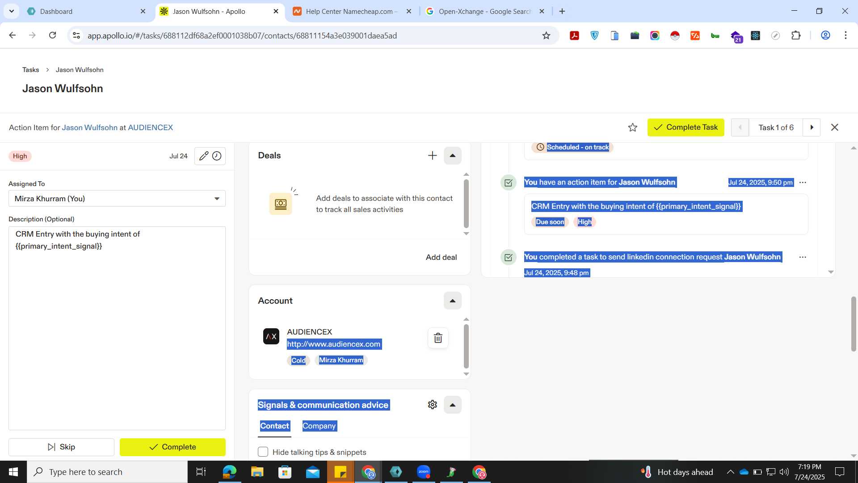Switch to the Dashboard browser tab

tap(87, 12)
